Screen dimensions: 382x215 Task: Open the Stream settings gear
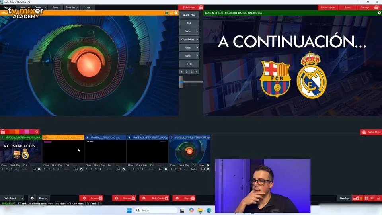[x=117, y=198]
